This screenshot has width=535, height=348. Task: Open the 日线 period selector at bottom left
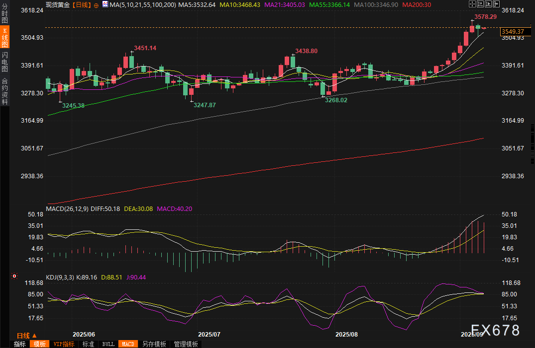click(x=27, y=335)
